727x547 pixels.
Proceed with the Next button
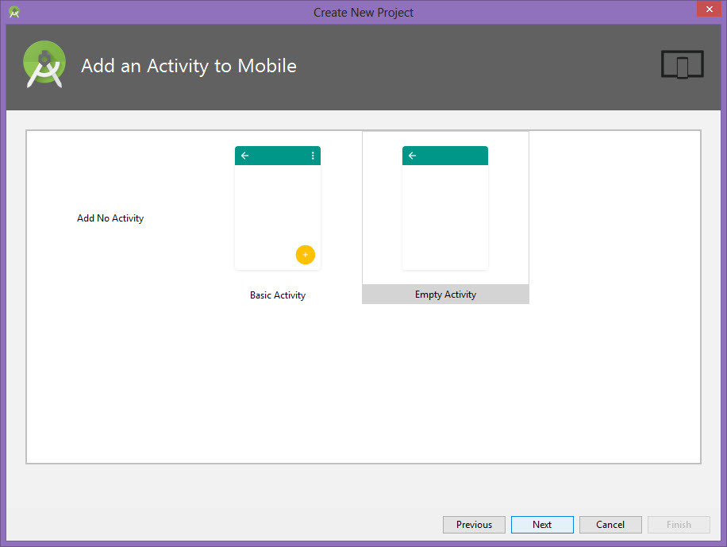(542, 525)
